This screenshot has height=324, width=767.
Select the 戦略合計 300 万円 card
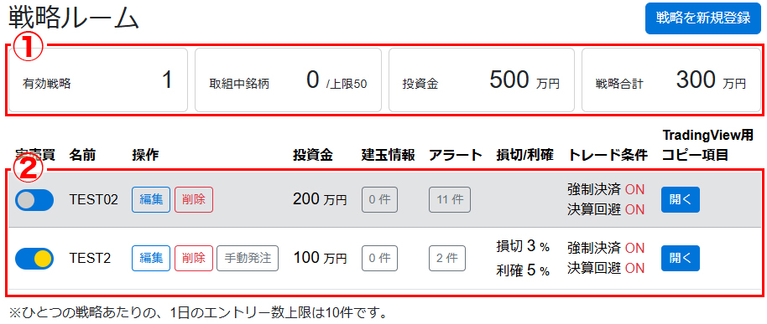pyautogui.click(x=671, y=80)
